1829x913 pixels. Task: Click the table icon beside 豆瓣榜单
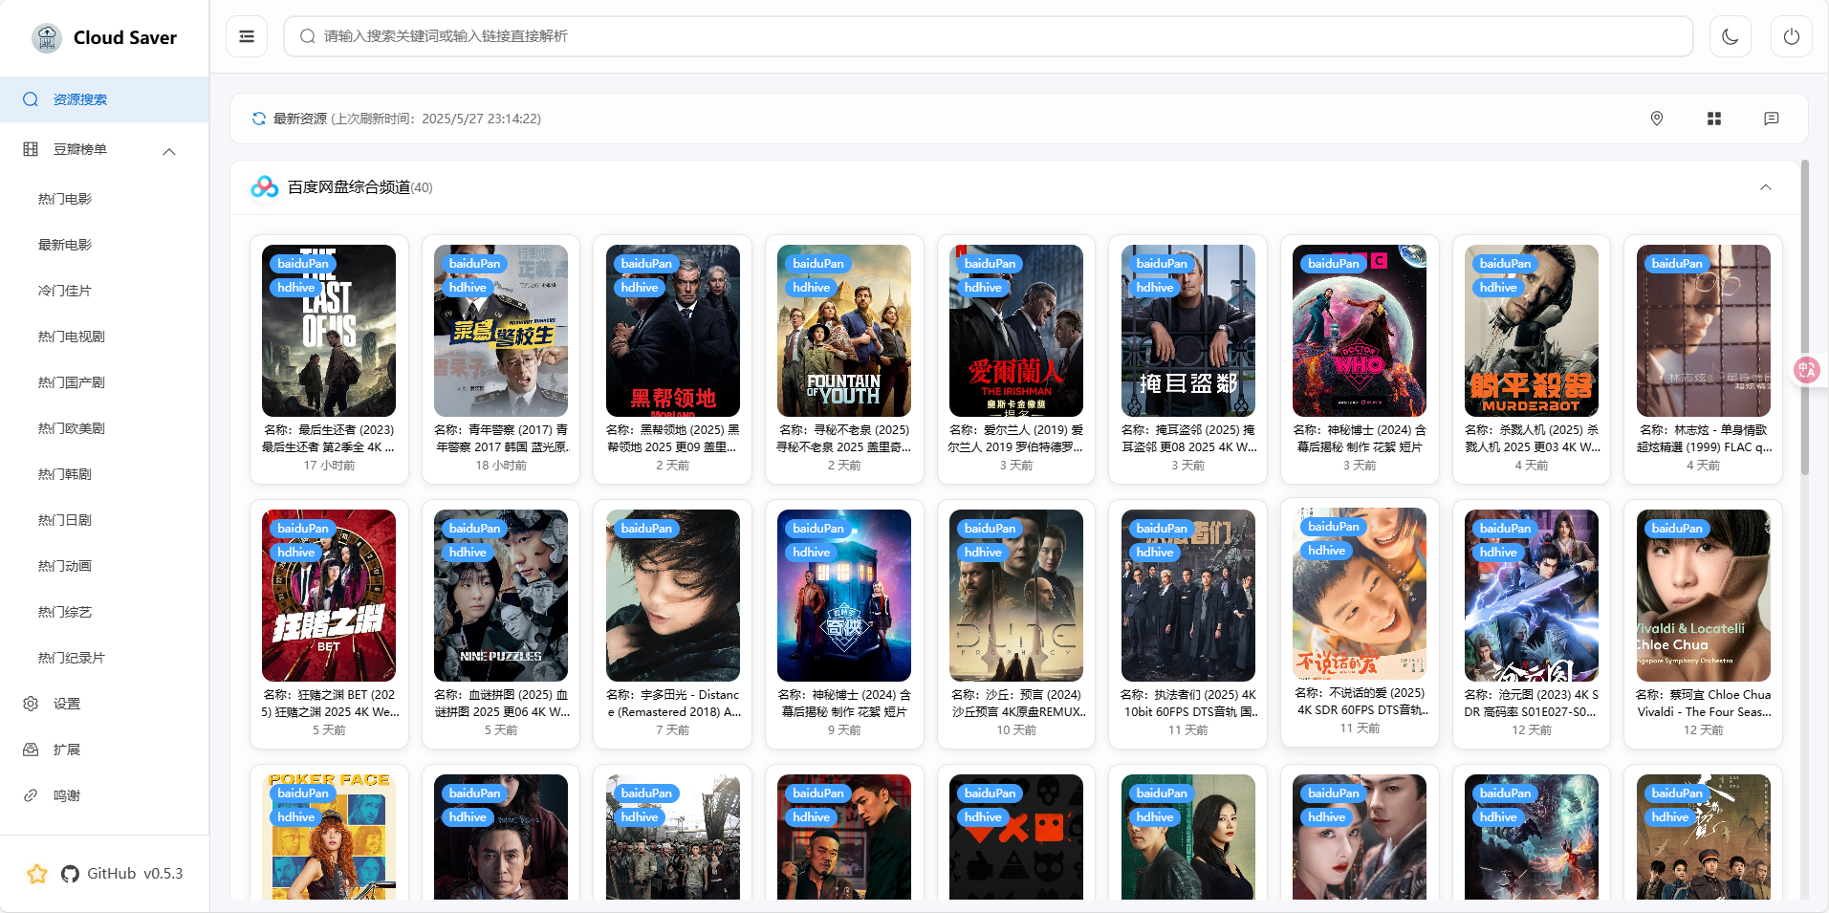[31, 149]
